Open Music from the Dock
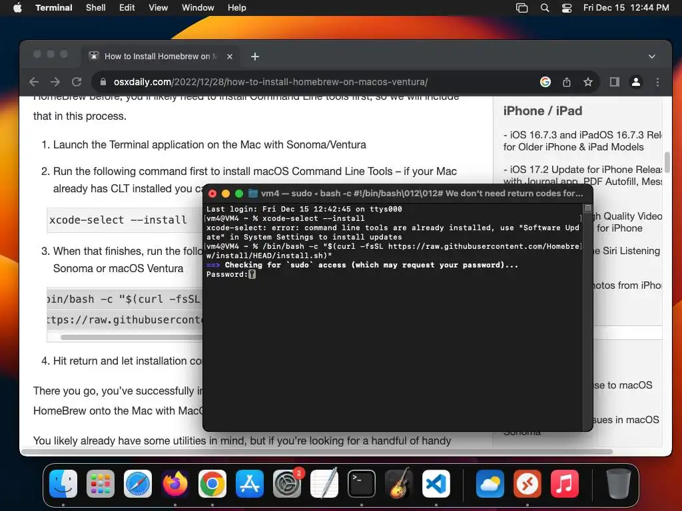Viewport: 682px width, 511px height. coord(565,484)
